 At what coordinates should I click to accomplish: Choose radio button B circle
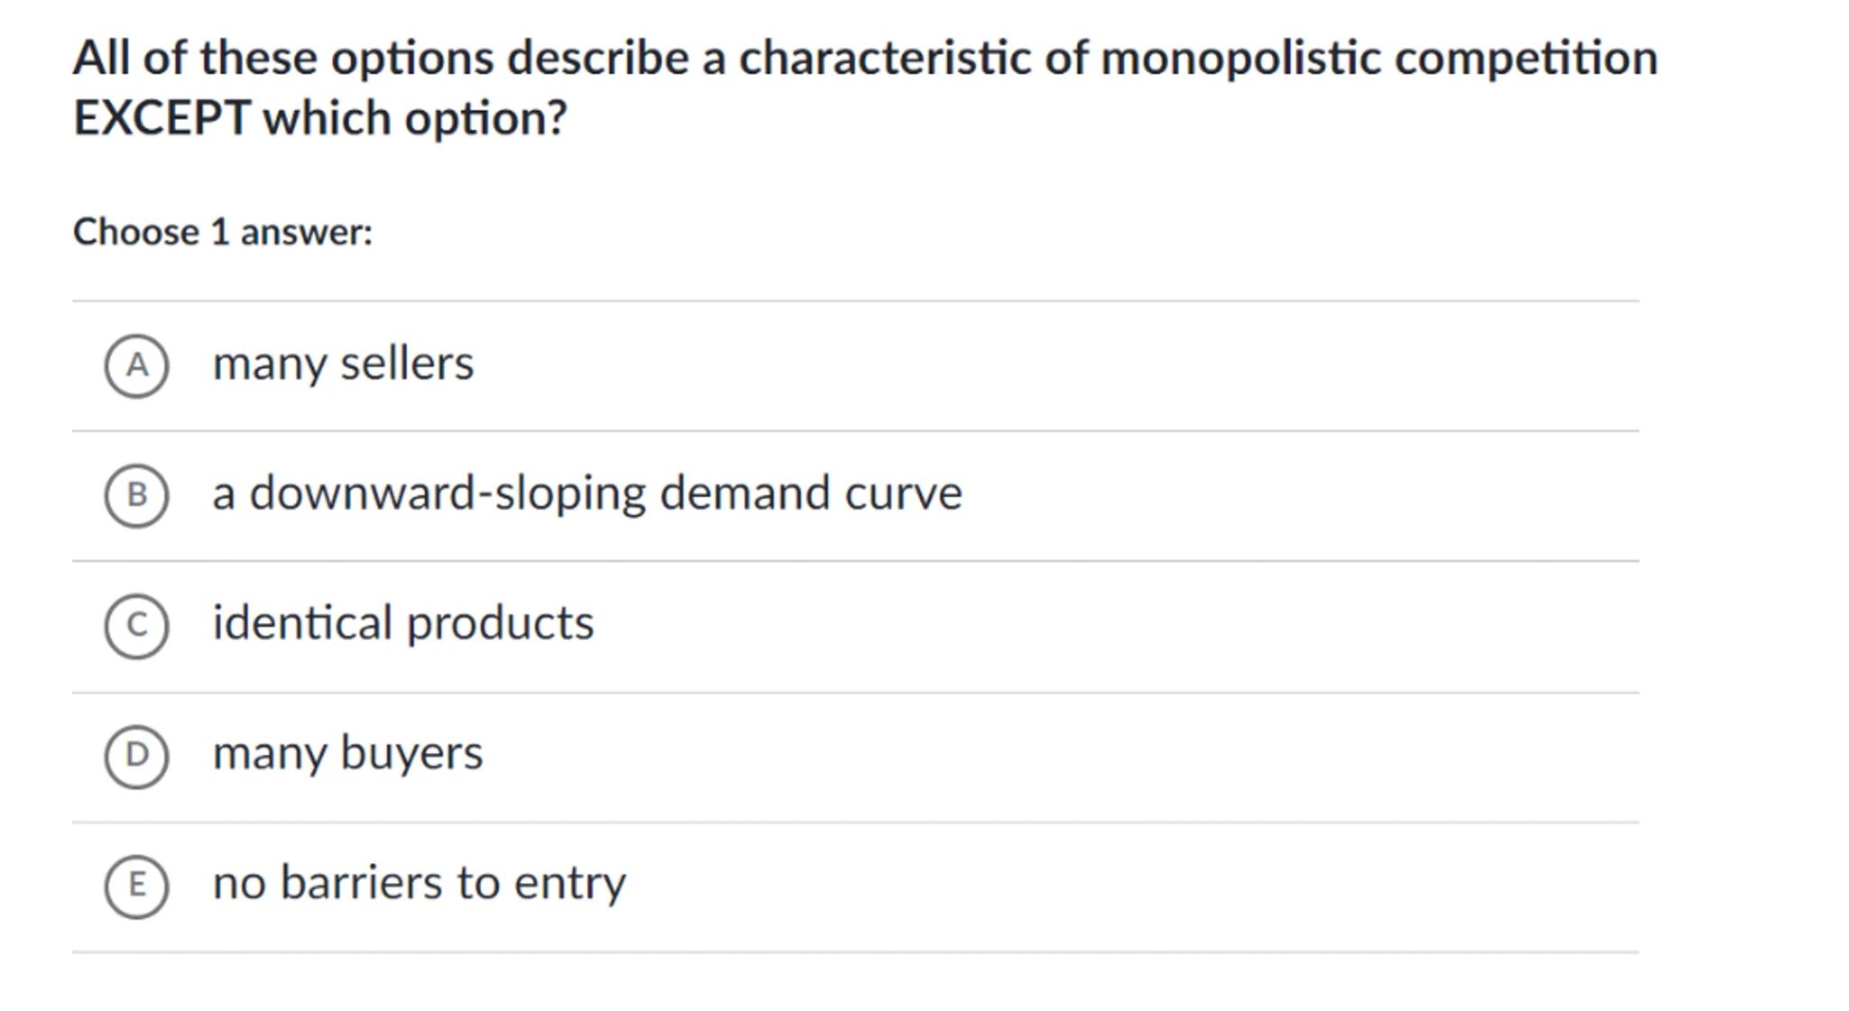click(x=136, y=496)
